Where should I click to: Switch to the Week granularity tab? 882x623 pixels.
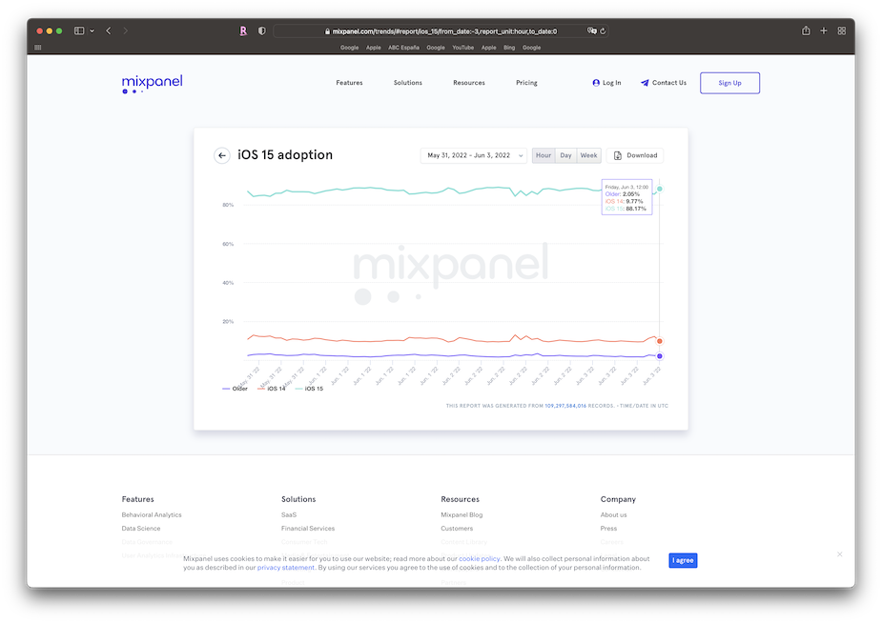click(589, 155)
